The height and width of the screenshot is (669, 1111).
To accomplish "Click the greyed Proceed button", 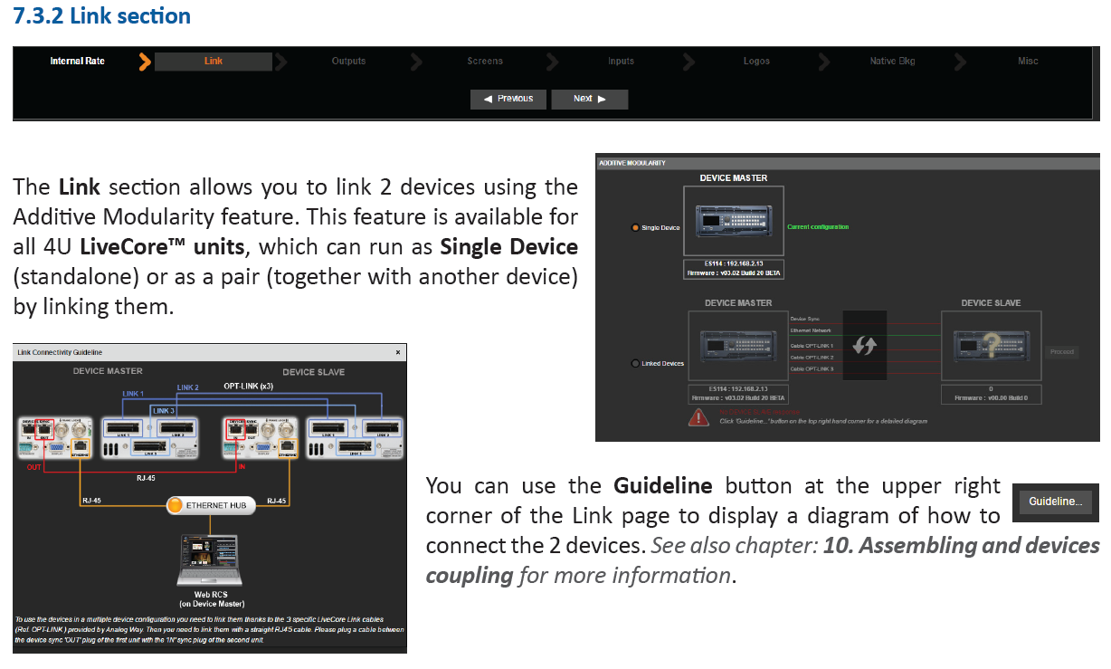I will [1062, 352].
